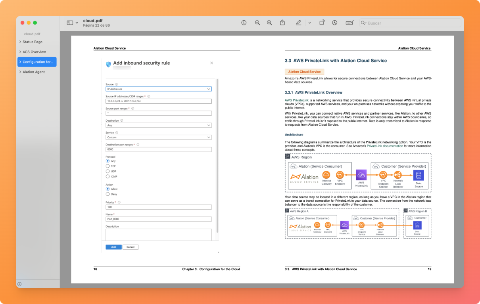Open the AWS PrivateLink hyperlink
The width and height of the screenshot is (480, 304).
click(x=297, y=100)
